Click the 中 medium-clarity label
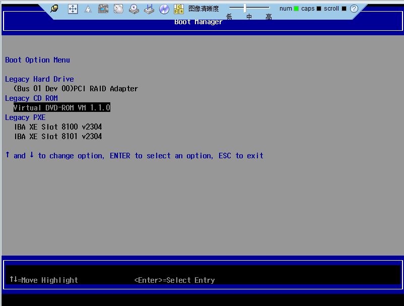Image resolution: width=404 pixels, height=306 pixels. (x=249, y=17)
